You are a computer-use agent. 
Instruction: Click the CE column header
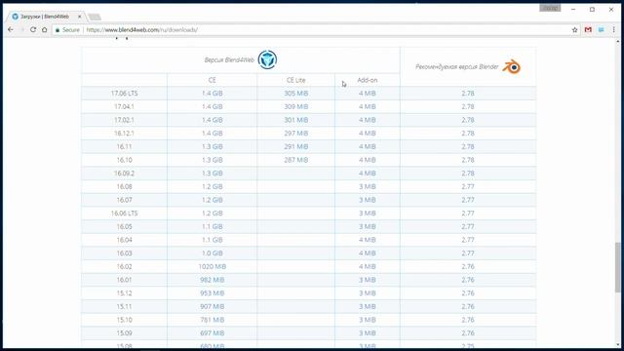213,80
